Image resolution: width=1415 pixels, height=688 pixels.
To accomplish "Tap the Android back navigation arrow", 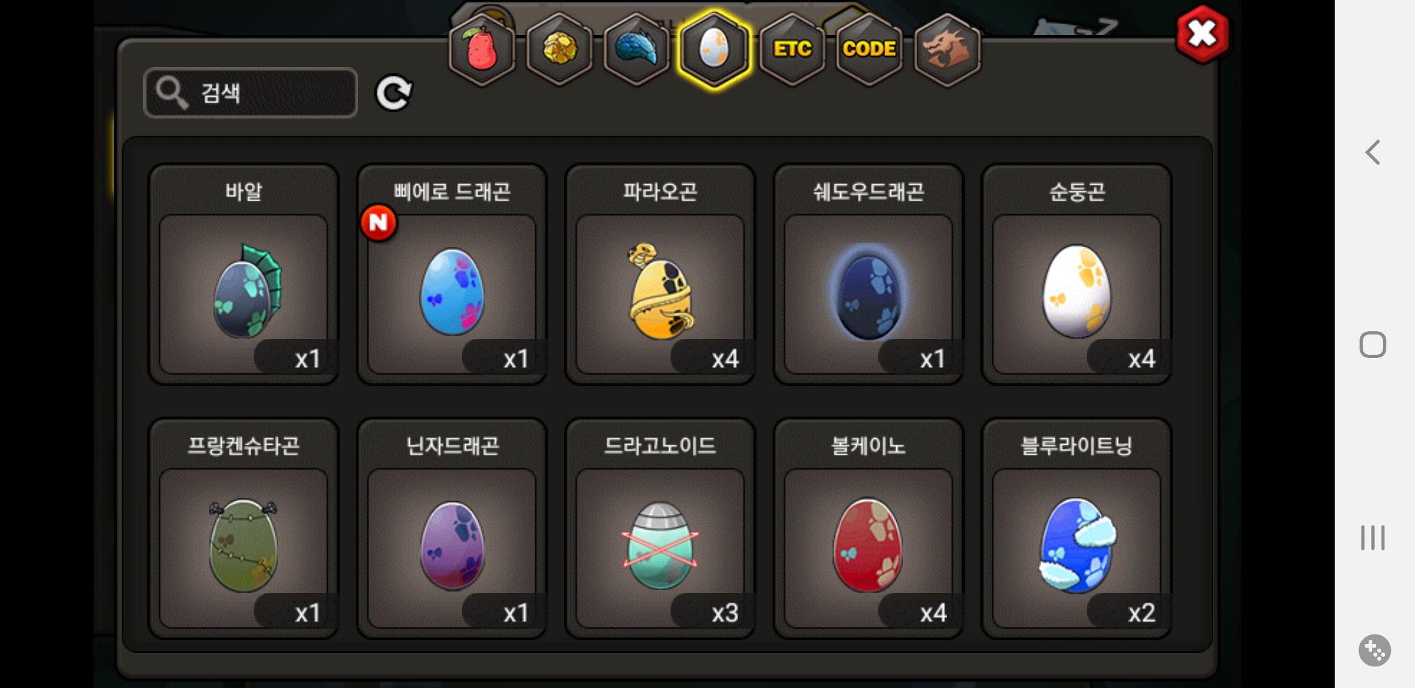I will pos(1373,152).
